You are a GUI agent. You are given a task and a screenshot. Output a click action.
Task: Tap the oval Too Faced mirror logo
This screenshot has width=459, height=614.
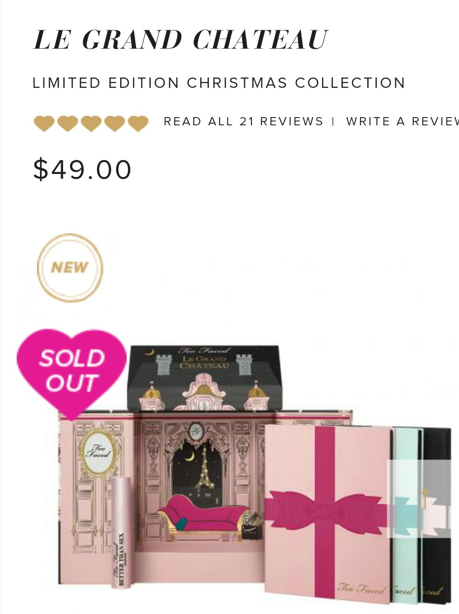pyautogui.click(x=99, y=453)
